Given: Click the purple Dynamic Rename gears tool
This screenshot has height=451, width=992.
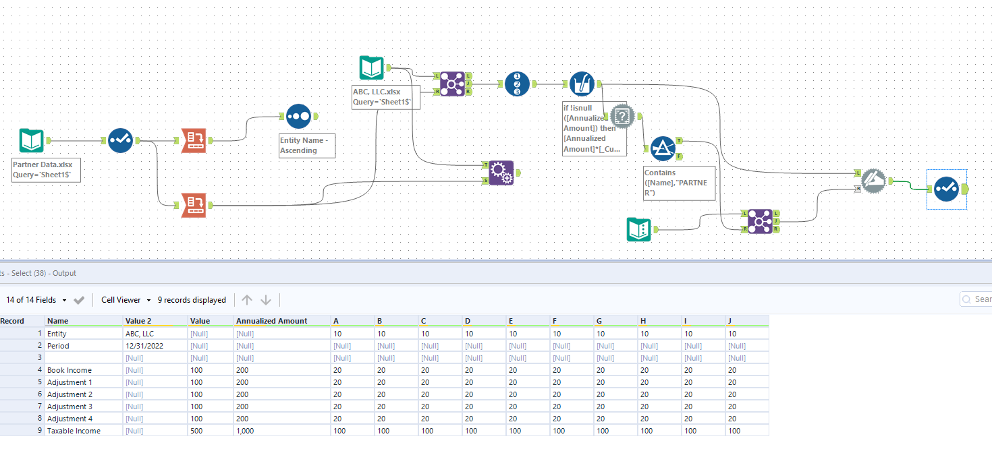Looking at the screenshot, I should [500, 173].
